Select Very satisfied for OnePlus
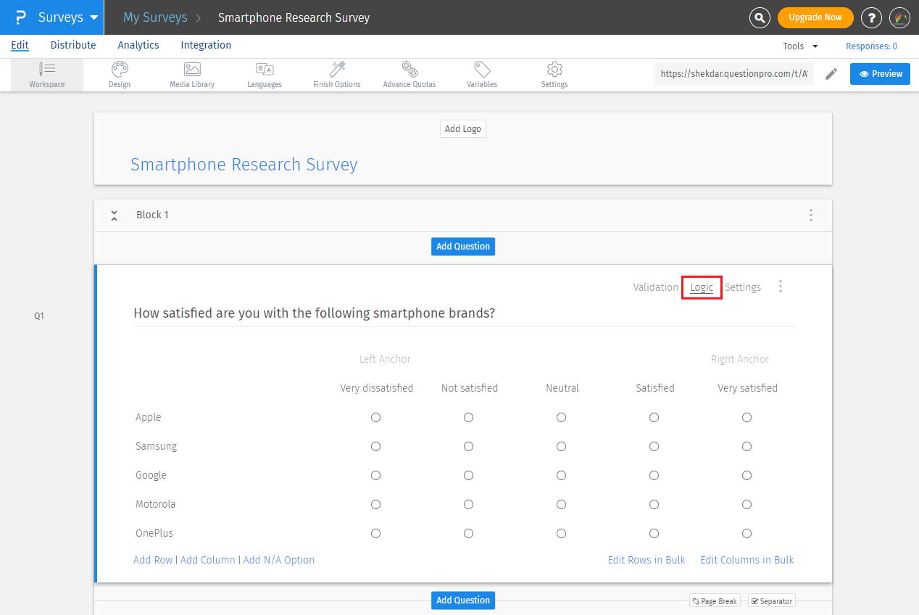Viewport: 919px width, 615px height. 747,534
